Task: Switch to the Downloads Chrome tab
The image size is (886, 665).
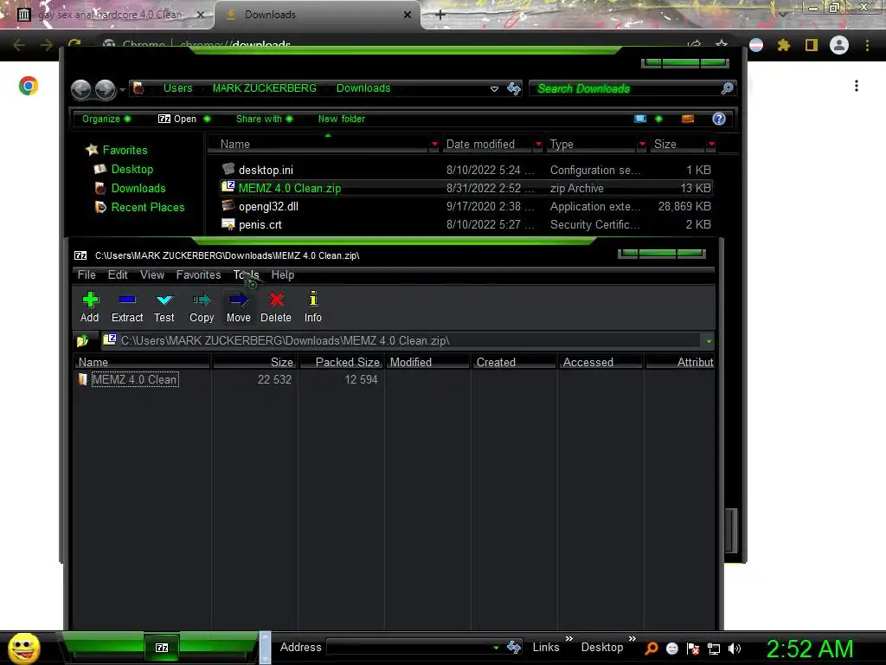Action: [317, 15]
